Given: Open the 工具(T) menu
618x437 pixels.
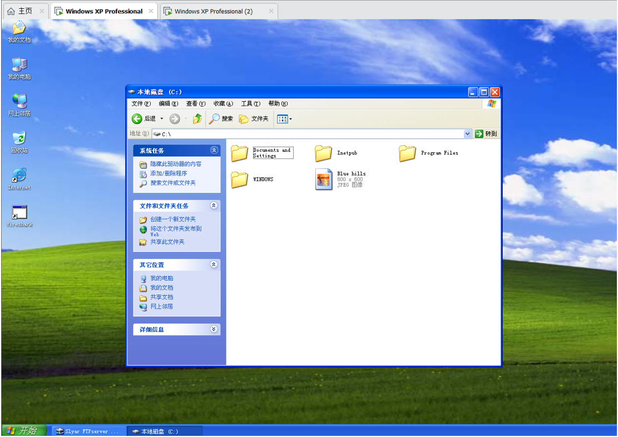Looking at the screenshot, I should pos(251,103).
